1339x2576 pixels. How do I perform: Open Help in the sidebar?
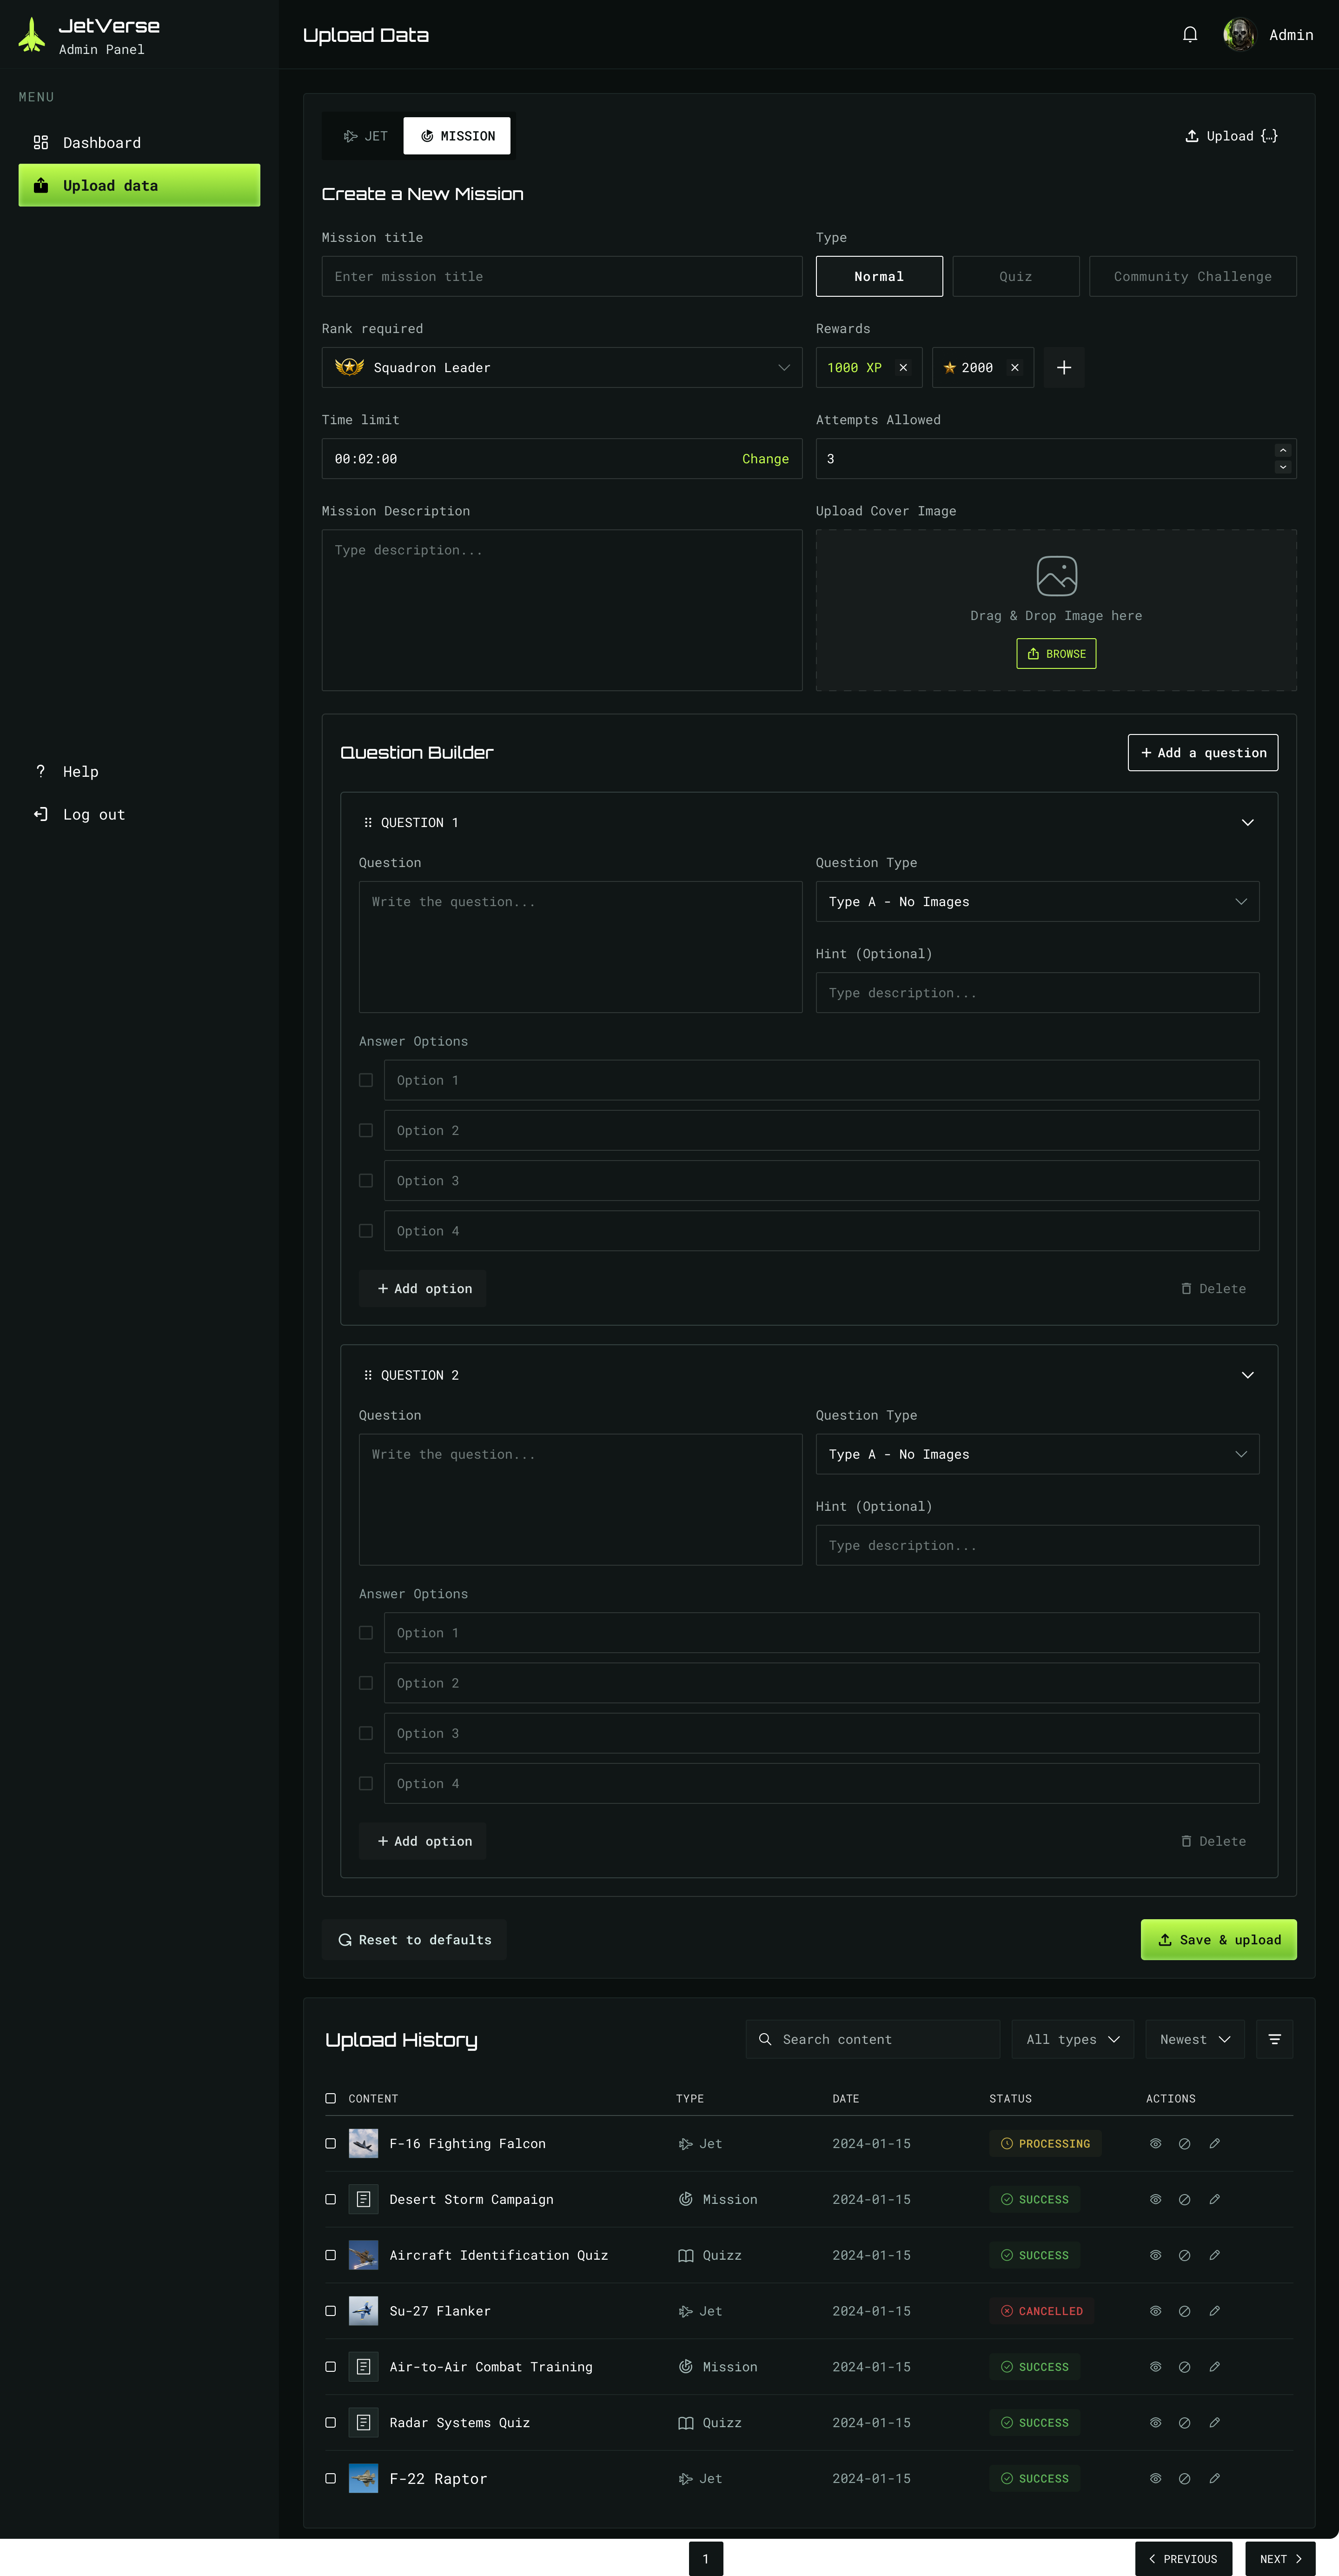click(139, 772)
